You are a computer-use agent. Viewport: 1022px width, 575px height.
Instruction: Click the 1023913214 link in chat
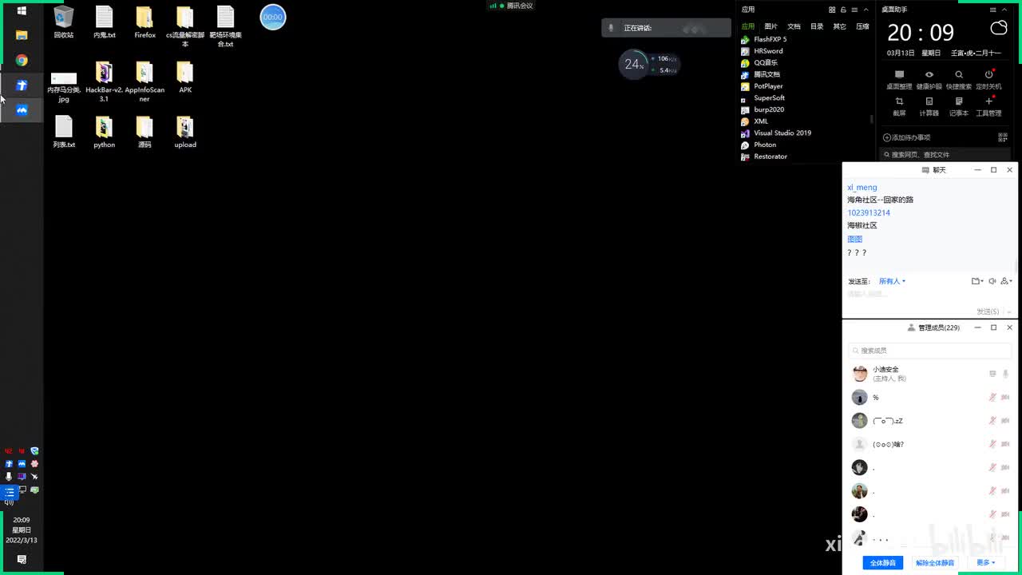(869, 213)
